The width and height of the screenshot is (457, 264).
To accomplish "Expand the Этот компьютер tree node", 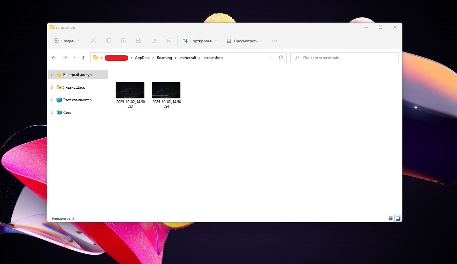I will coord(52,100).
